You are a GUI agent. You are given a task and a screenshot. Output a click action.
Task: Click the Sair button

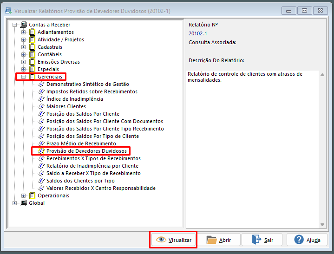pos(262,240)
